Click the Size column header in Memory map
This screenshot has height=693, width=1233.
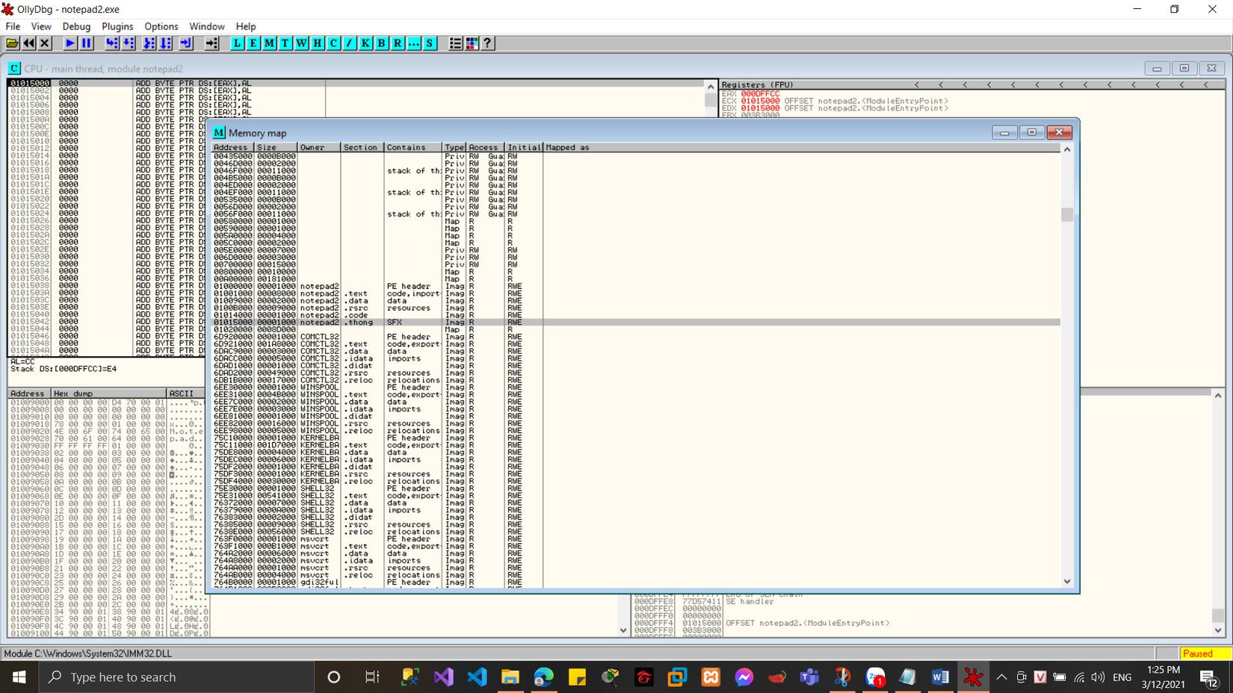coord(275,147)
